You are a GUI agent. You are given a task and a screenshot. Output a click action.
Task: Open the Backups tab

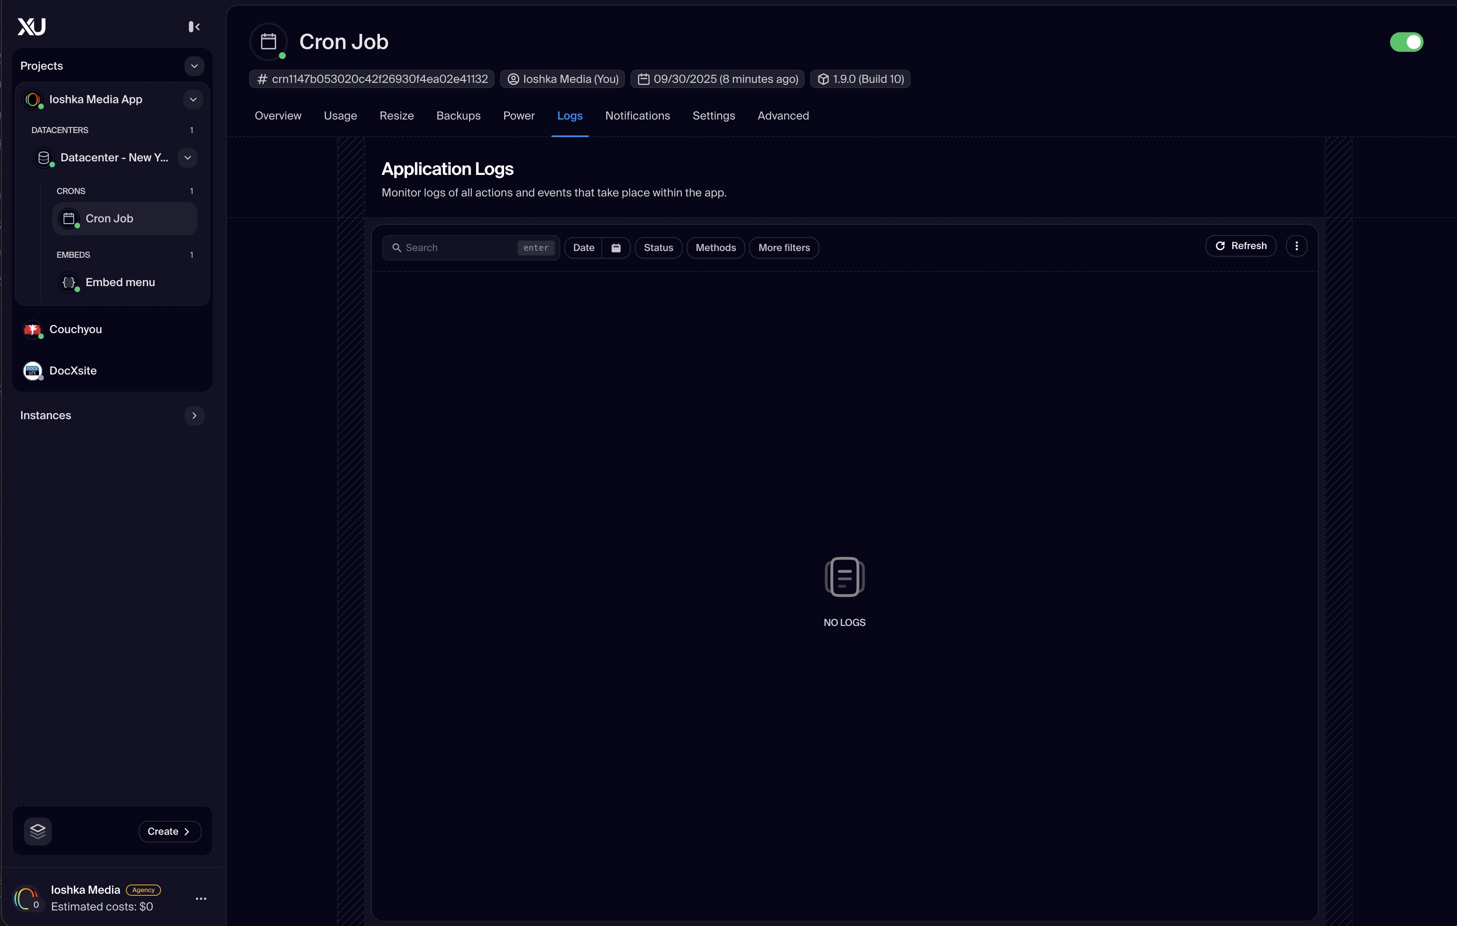click(458, 116)
